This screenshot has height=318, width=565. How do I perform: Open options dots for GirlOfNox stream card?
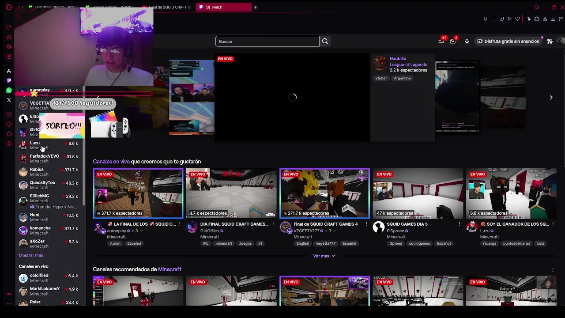pyautogui.click(x=273, y=224)
